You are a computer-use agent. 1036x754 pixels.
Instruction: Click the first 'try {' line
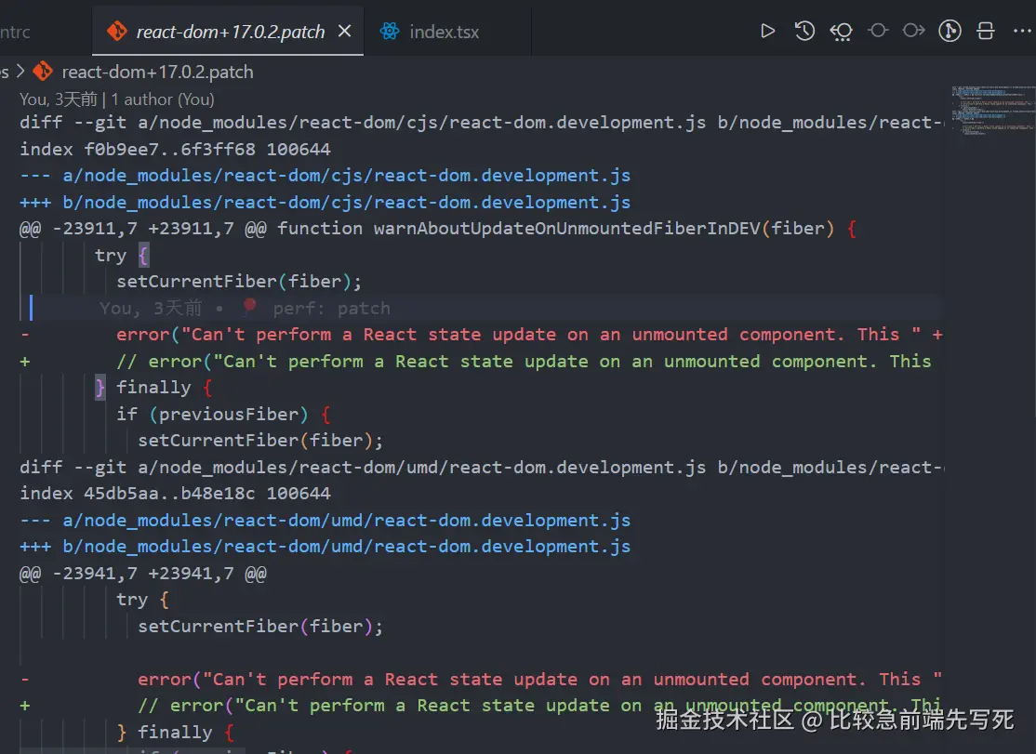[122, 255]
